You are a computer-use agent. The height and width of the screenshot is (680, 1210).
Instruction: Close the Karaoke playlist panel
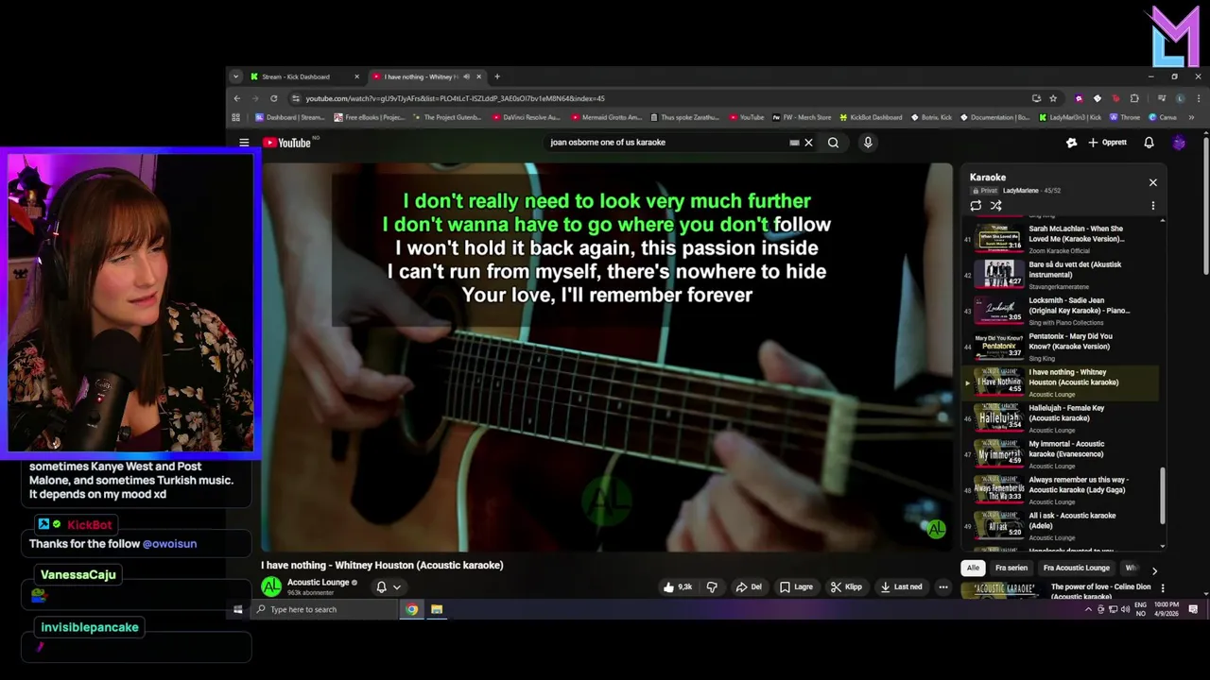(x=1152, y=182)
